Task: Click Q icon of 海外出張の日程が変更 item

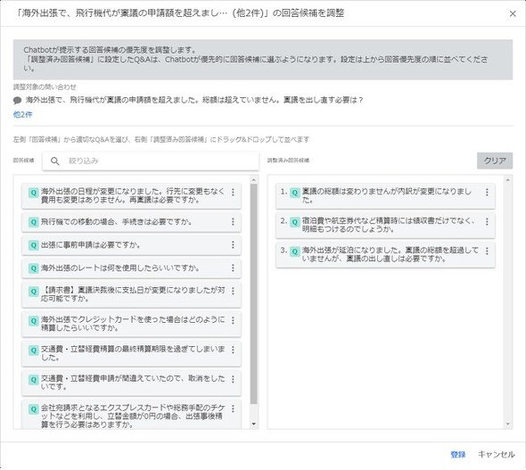Action: click(x=34, y=193)
